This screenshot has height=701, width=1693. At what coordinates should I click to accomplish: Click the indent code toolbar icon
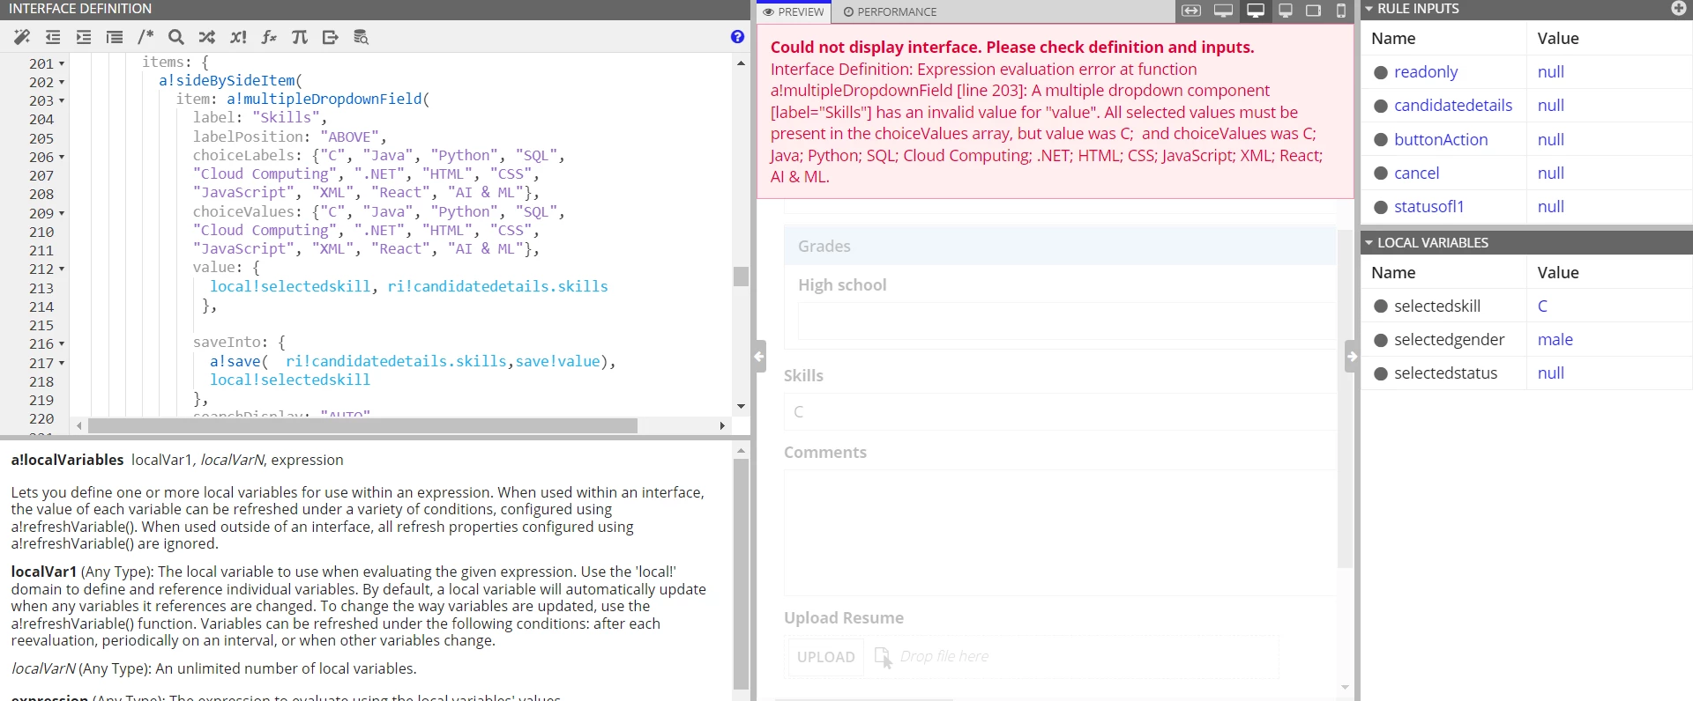84,37
